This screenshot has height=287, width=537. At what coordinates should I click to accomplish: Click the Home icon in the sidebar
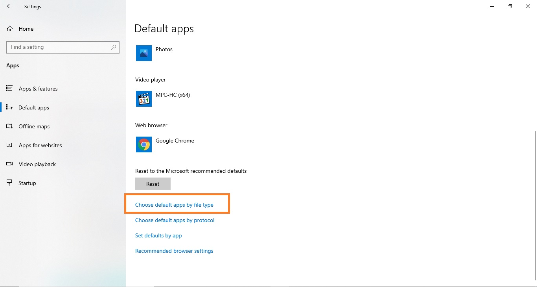pyautogui.click(x=9, y=28)
